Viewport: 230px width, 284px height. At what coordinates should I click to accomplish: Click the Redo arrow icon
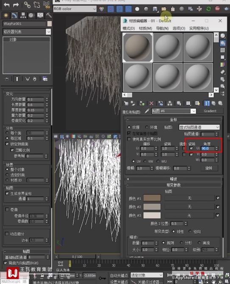16,5
